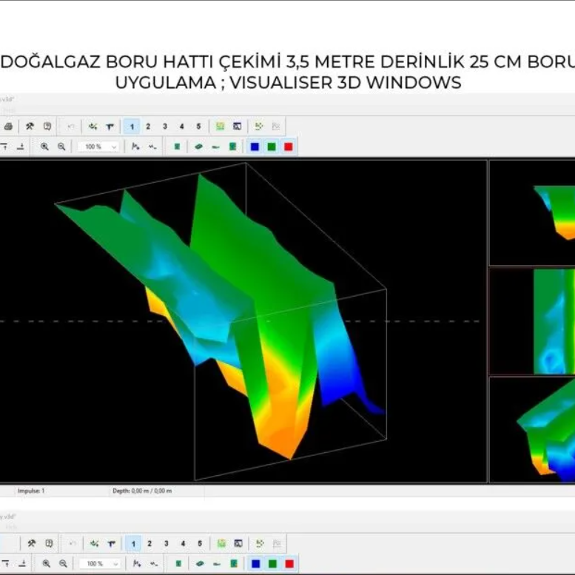This screenshot has height=575, width=575.
Task: Open help icon in lower window toolbar
Action: [48, 543]
